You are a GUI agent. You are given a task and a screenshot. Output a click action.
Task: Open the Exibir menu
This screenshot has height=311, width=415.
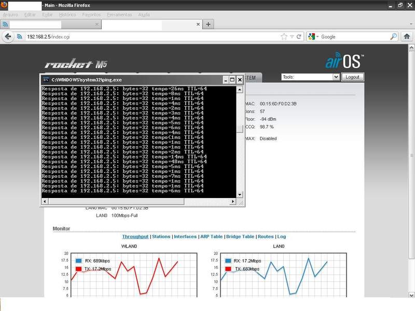tap(47, 15)
